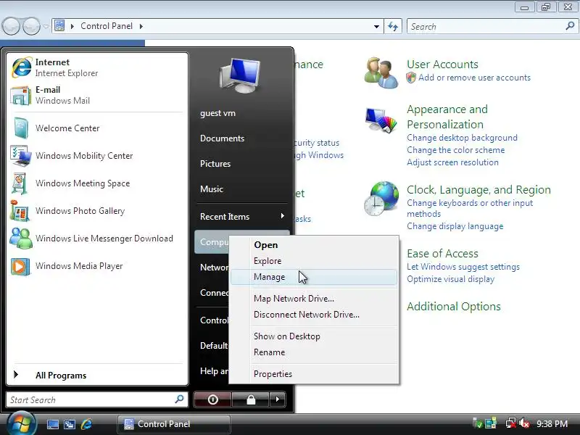Click the Clock, Language, and Region globe icon
Viewport: 580px width, 435px height.
click(381, 199)
